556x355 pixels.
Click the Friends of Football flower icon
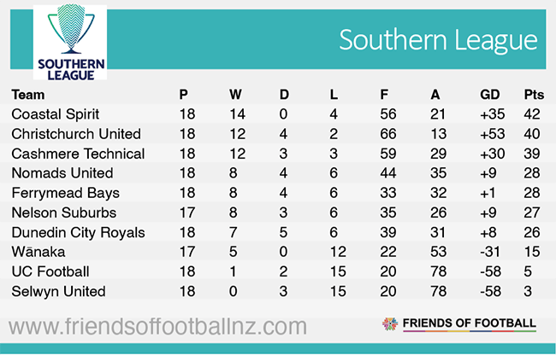coord(390,324)
